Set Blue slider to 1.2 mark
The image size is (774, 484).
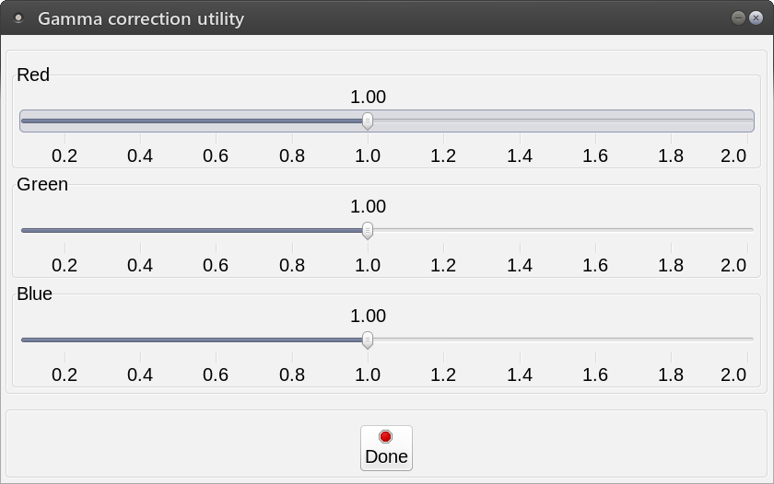pos(443,340)
